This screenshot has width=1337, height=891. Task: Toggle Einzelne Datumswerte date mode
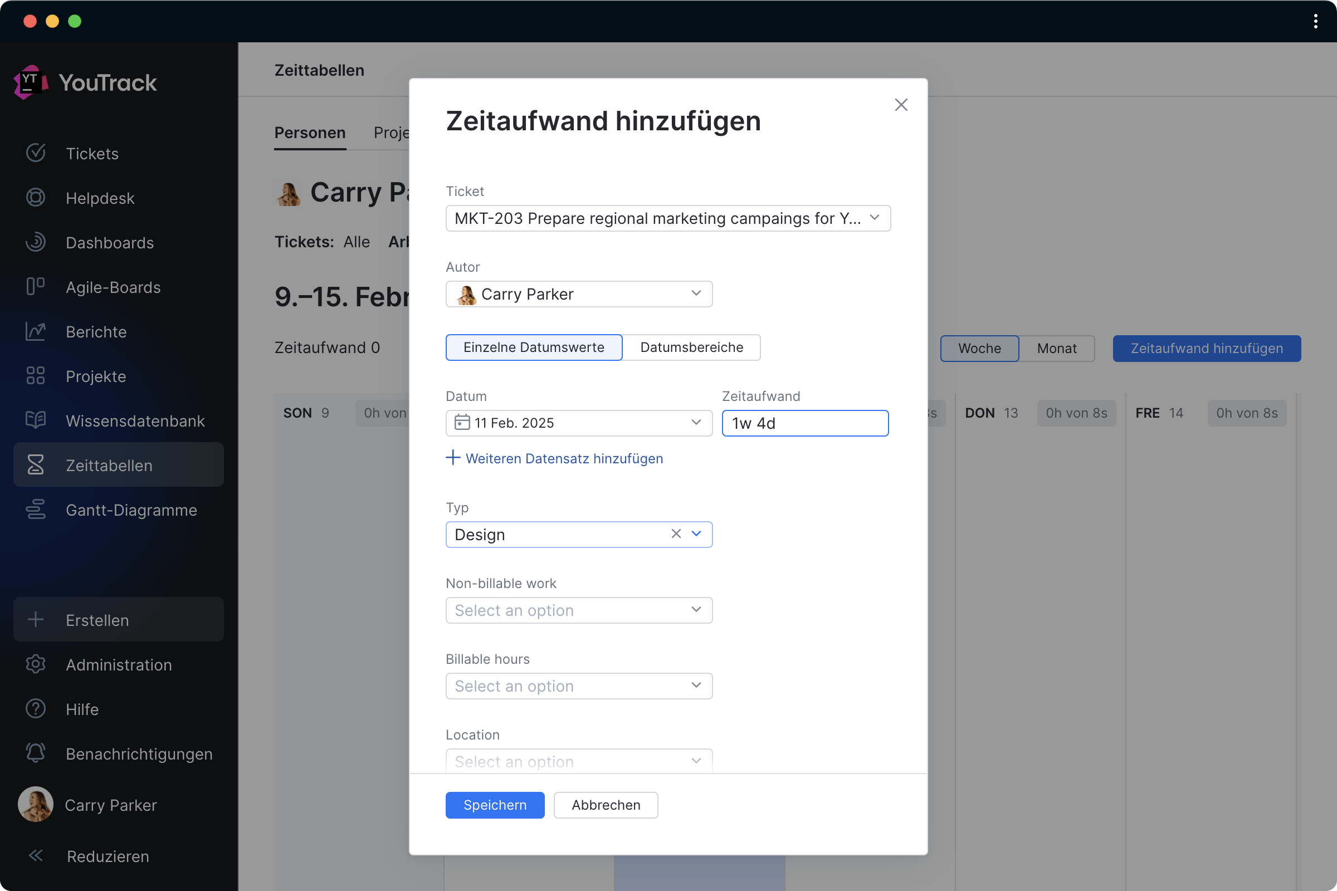[x=533, y=347]
